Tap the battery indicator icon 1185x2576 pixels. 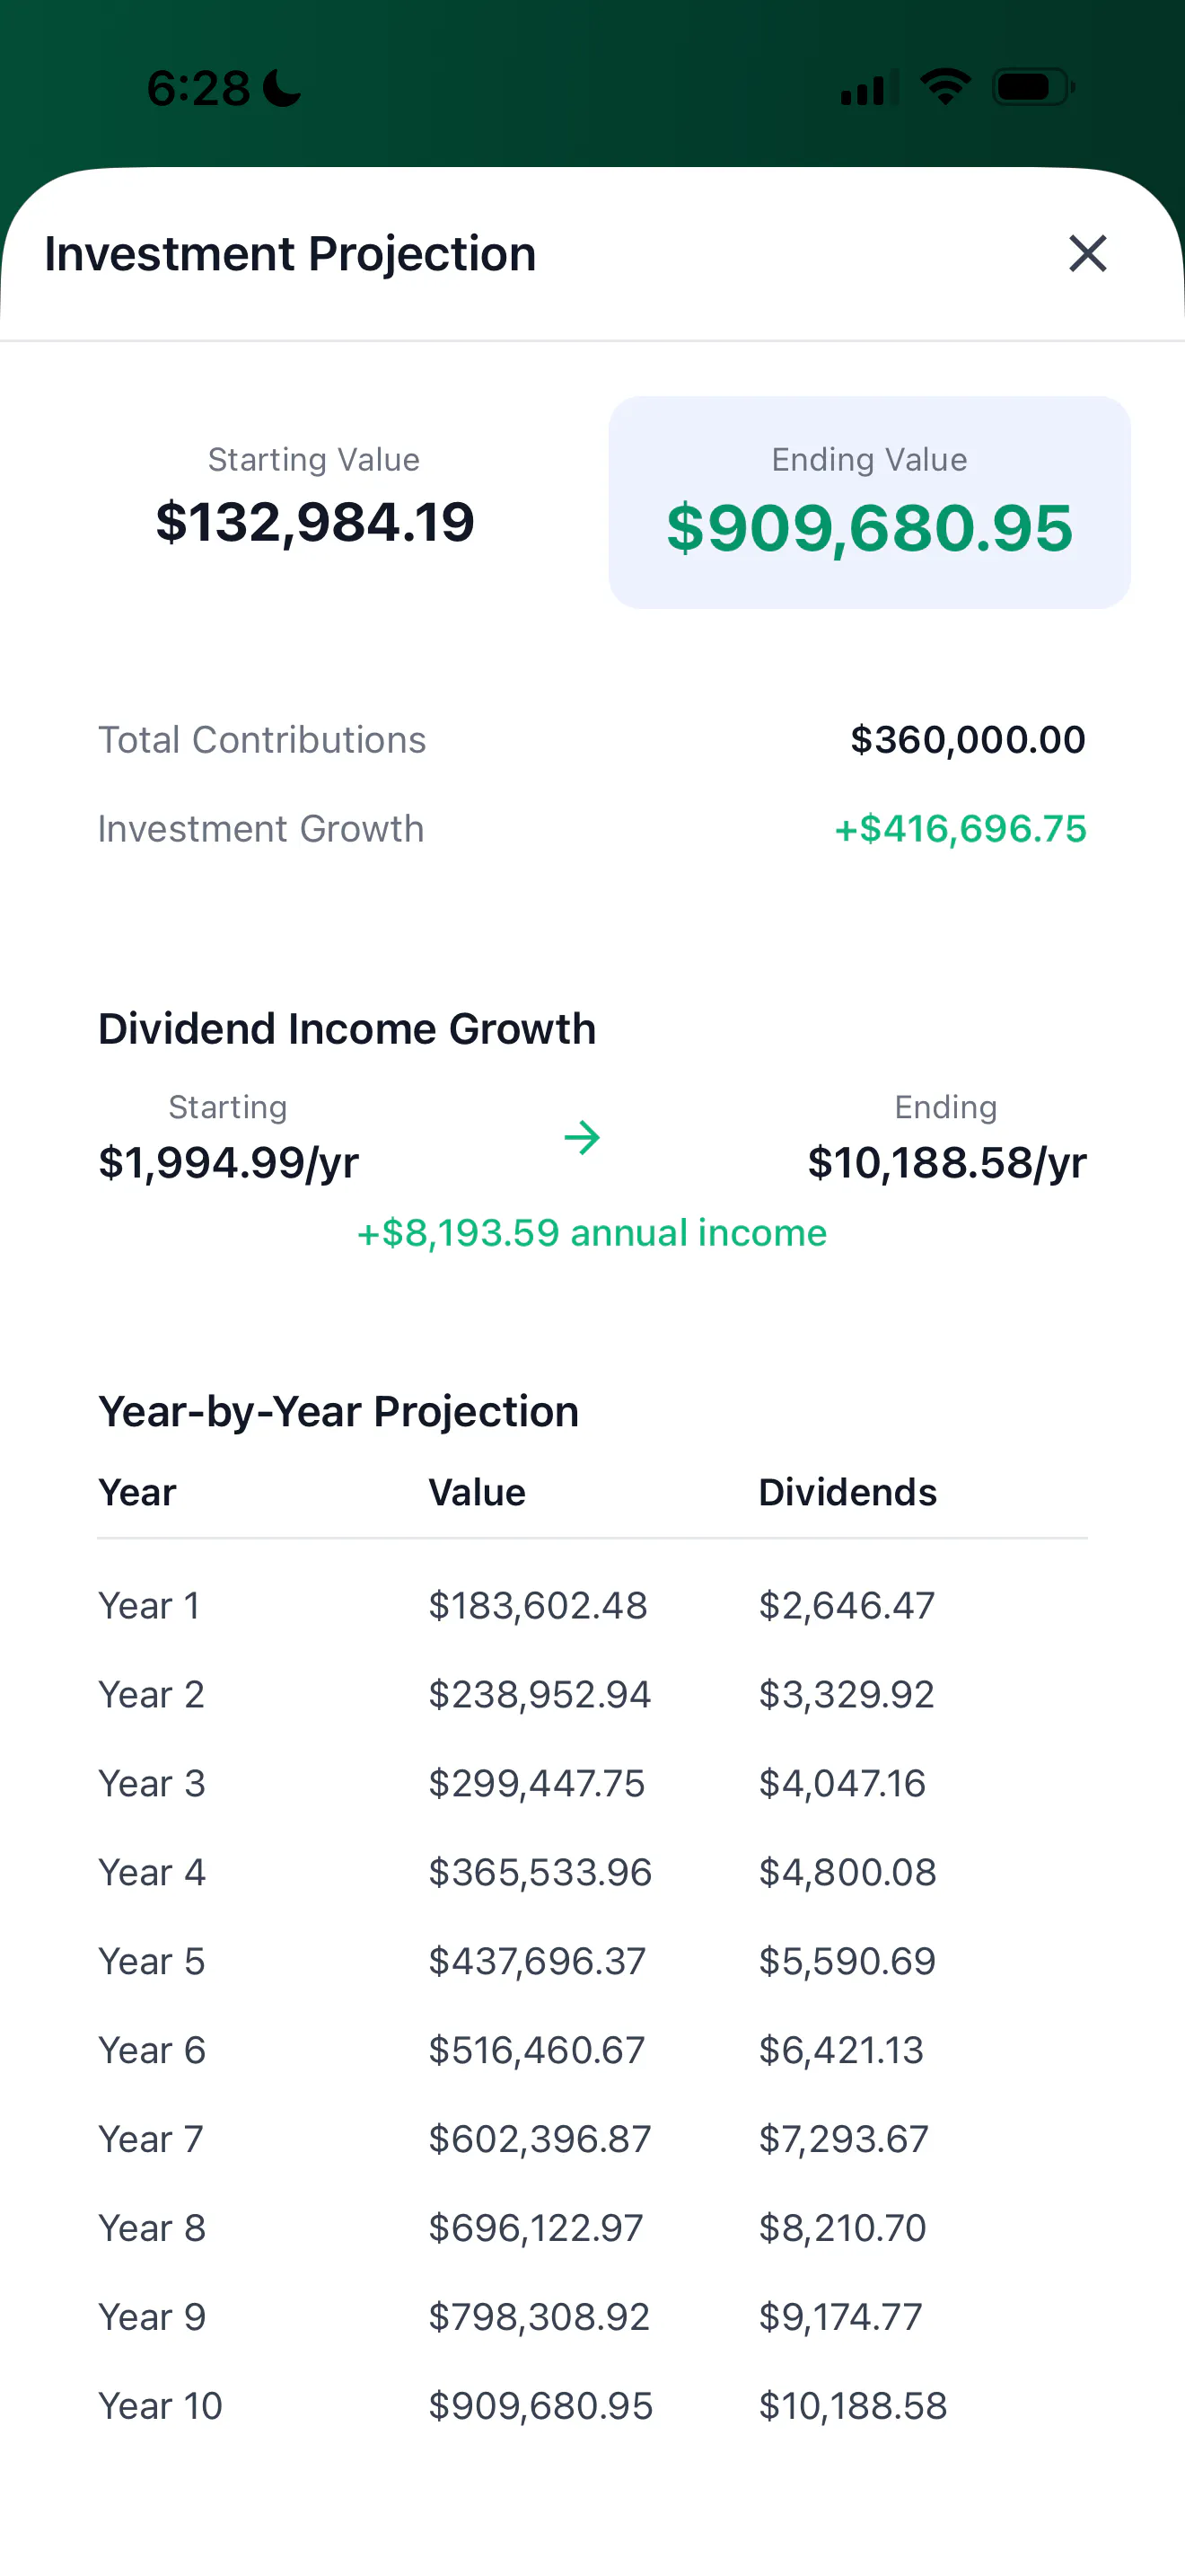[1033, 87]
